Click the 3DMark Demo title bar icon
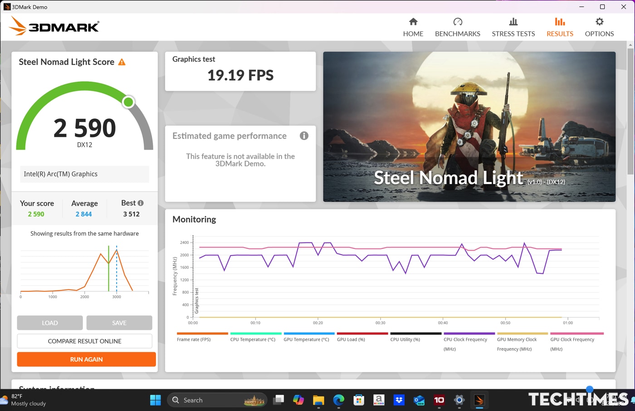Screen dimensions: 635x411 click(x=7, y=7)
